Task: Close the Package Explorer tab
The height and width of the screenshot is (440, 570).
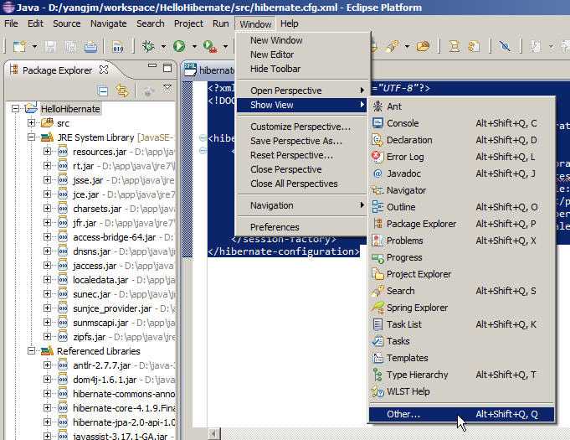Action: tap(104, 70)
